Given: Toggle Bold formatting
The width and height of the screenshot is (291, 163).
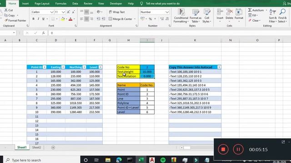Looking at the screenshot, I should pyautogui.click(x=33, y=19).
